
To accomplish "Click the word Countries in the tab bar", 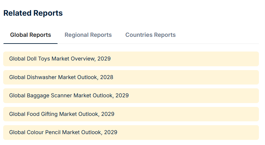I will click(x=139, y=35).
